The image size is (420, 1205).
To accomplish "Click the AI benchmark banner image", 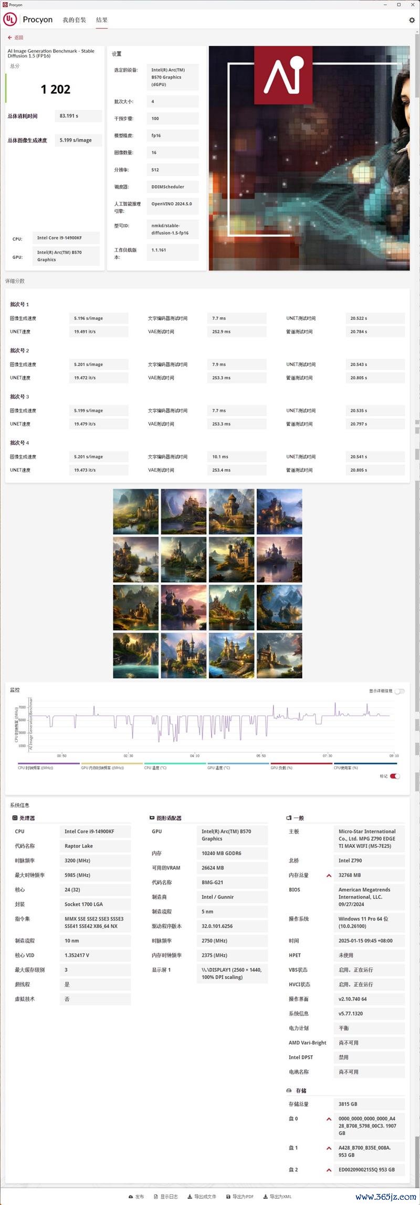I will pyautogui.click(x=309, y=158).
